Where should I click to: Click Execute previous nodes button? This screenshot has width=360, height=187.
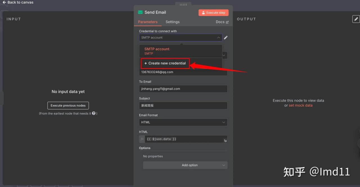click(x=68, y=105)
